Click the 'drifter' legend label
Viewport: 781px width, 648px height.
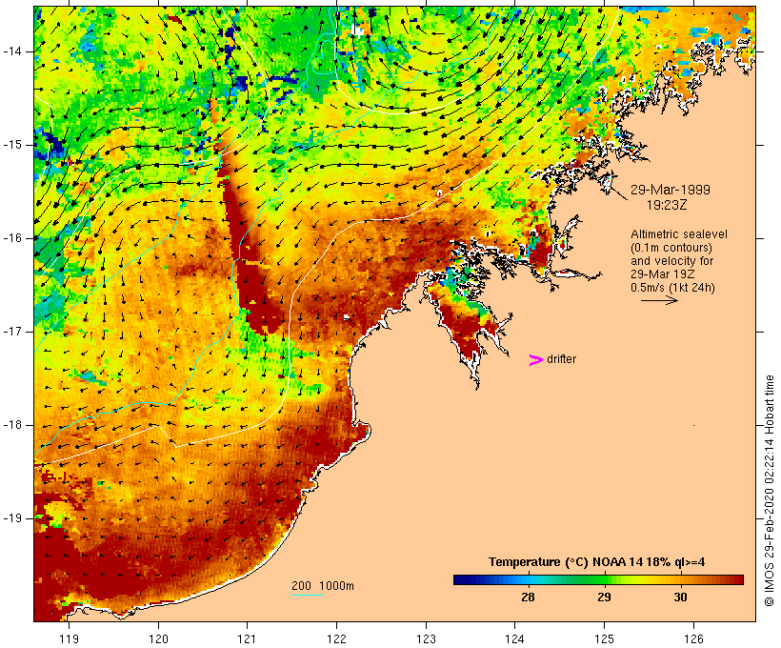(x=561, y=359)
